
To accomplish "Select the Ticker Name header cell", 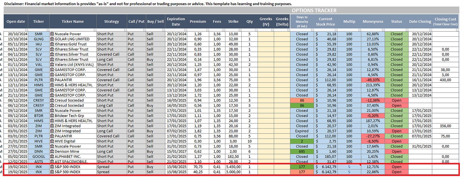I will (73, 22).
